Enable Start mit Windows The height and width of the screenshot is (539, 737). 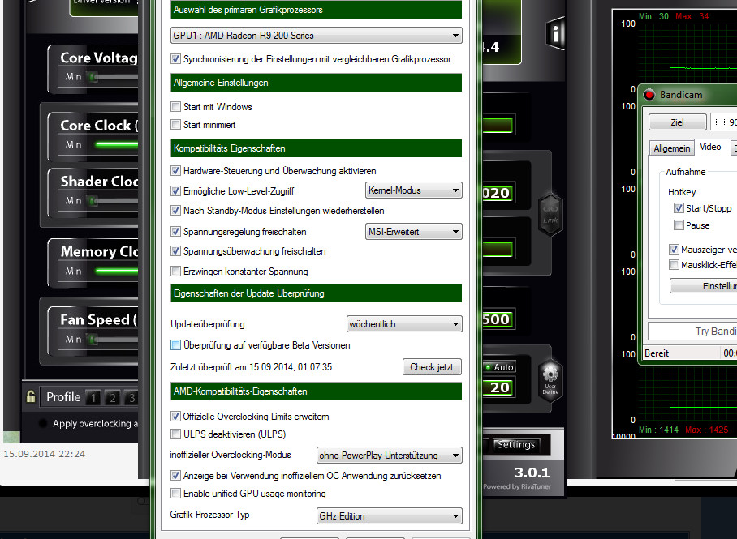point(176,106)
